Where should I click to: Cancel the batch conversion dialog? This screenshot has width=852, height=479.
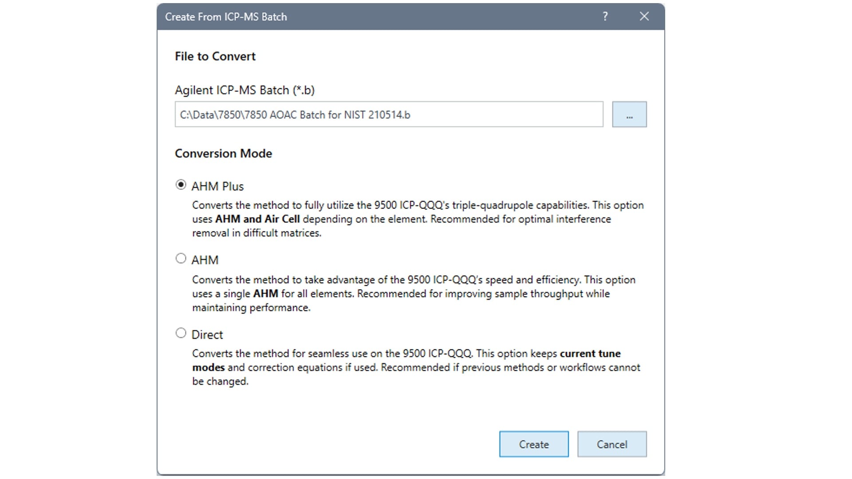pyautogui.click(x=612, y=444)
